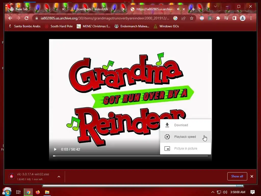Open South Hard Pole bookmark

click(59, 26)
